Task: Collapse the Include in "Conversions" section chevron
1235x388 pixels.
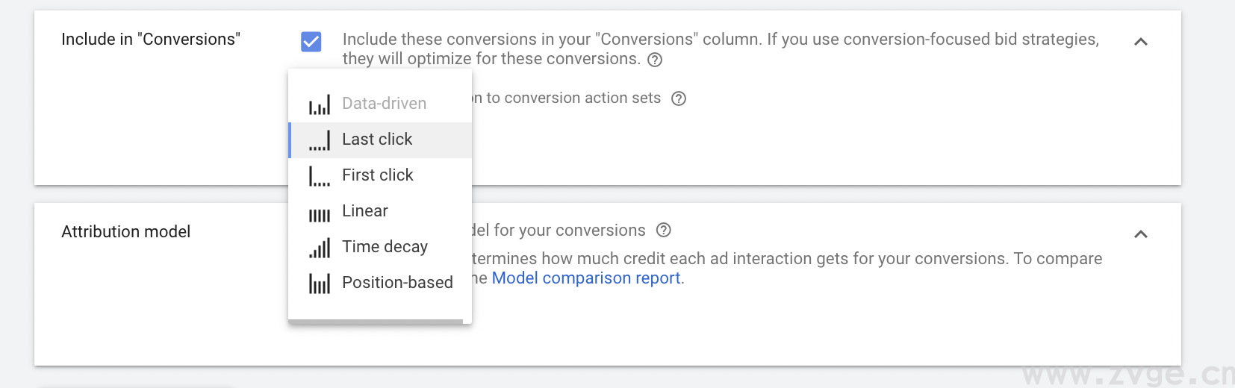Action: [1140, 42]
